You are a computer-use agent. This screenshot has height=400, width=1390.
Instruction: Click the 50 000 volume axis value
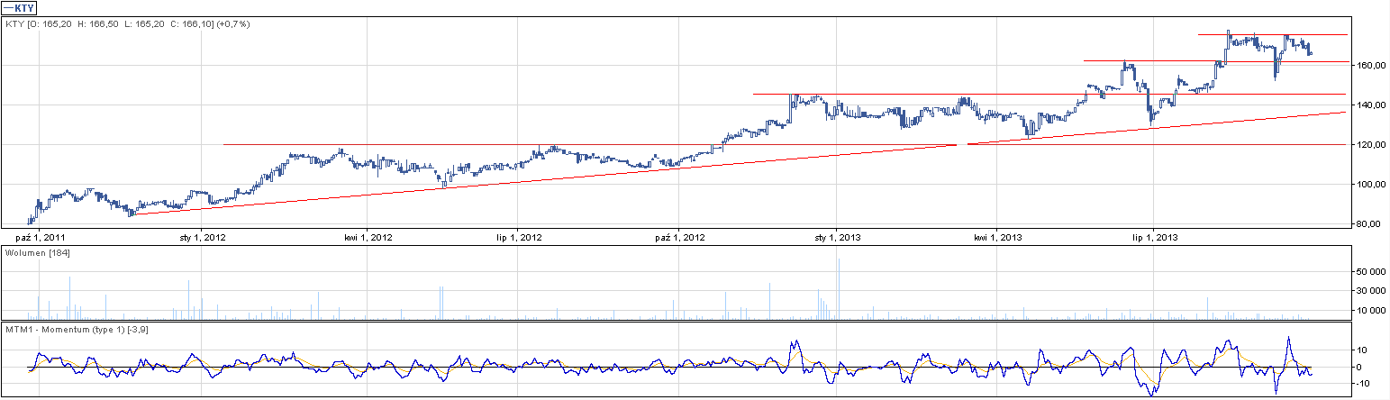(1370, 271)
